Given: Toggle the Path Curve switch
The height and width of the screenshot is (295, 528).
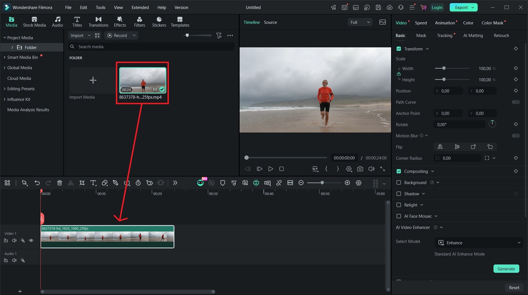Looking at the screenshot, I should pos(516,102).
